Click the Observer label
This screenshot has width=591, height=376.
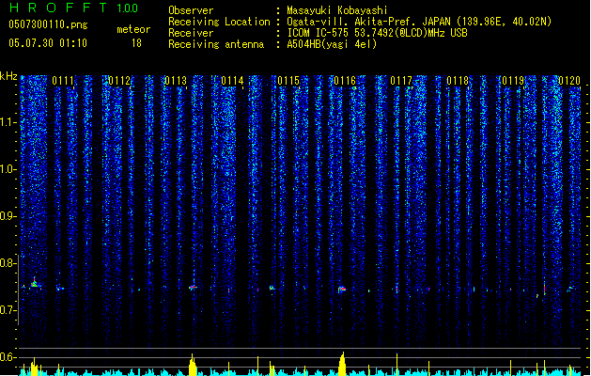coord(191,10)
